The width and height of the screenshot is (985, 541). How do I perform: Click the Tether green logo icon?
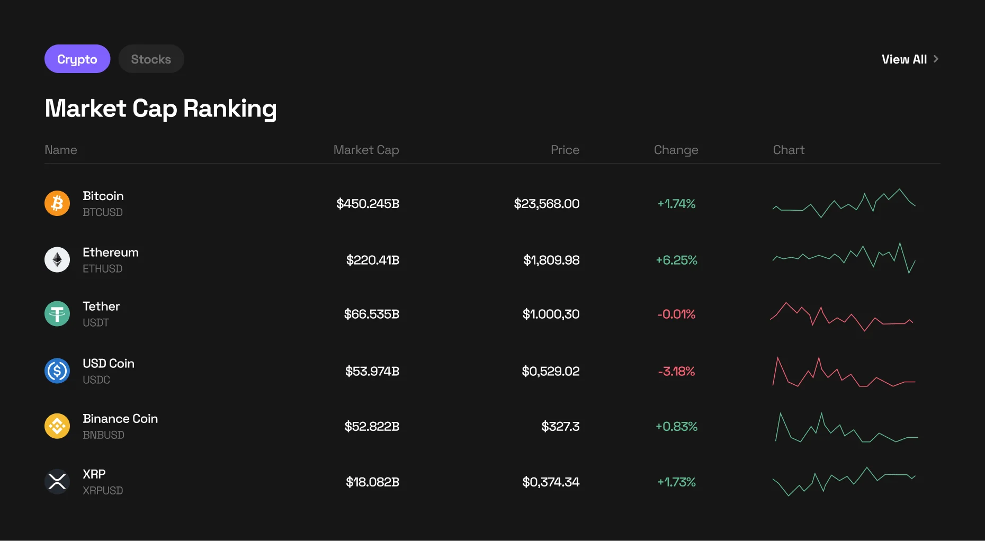coord(57,314)
